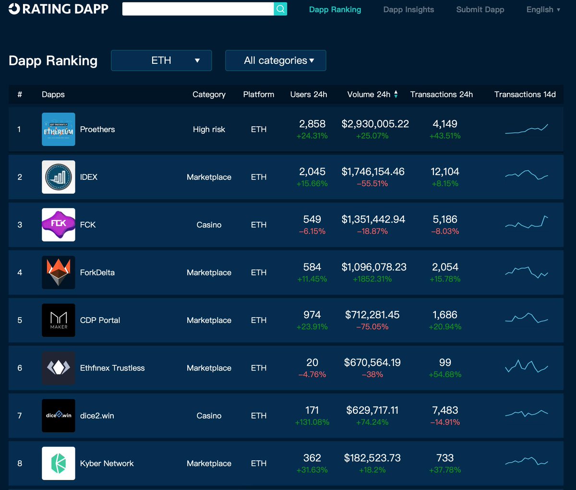Image resolution: width=576 pixels, height=490 pixels.
Task: Click Kyber Network volume $182,523.73
Action: coord(372,458)
